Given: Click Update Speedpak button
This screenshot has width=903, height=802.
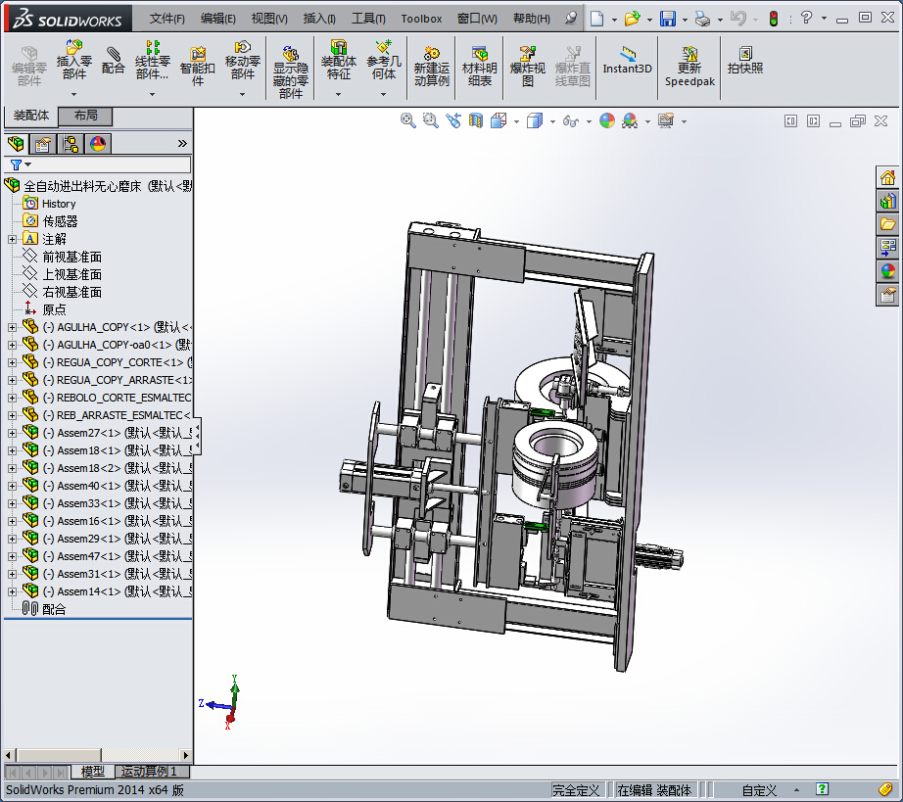Looking at the screenshot, I should (x=689, y=67).
